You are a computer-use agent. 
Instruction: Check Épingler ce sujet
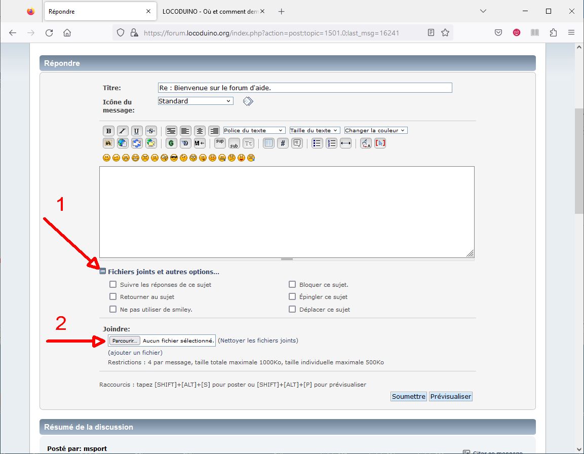[292, 297]
